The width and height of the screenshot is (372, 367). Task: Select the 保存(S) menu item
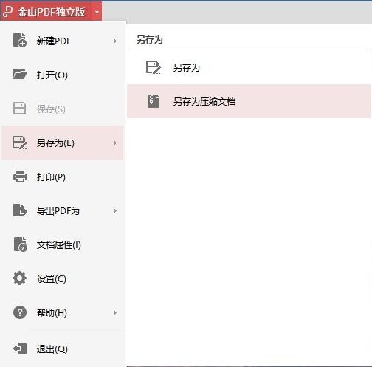[63, 109]
